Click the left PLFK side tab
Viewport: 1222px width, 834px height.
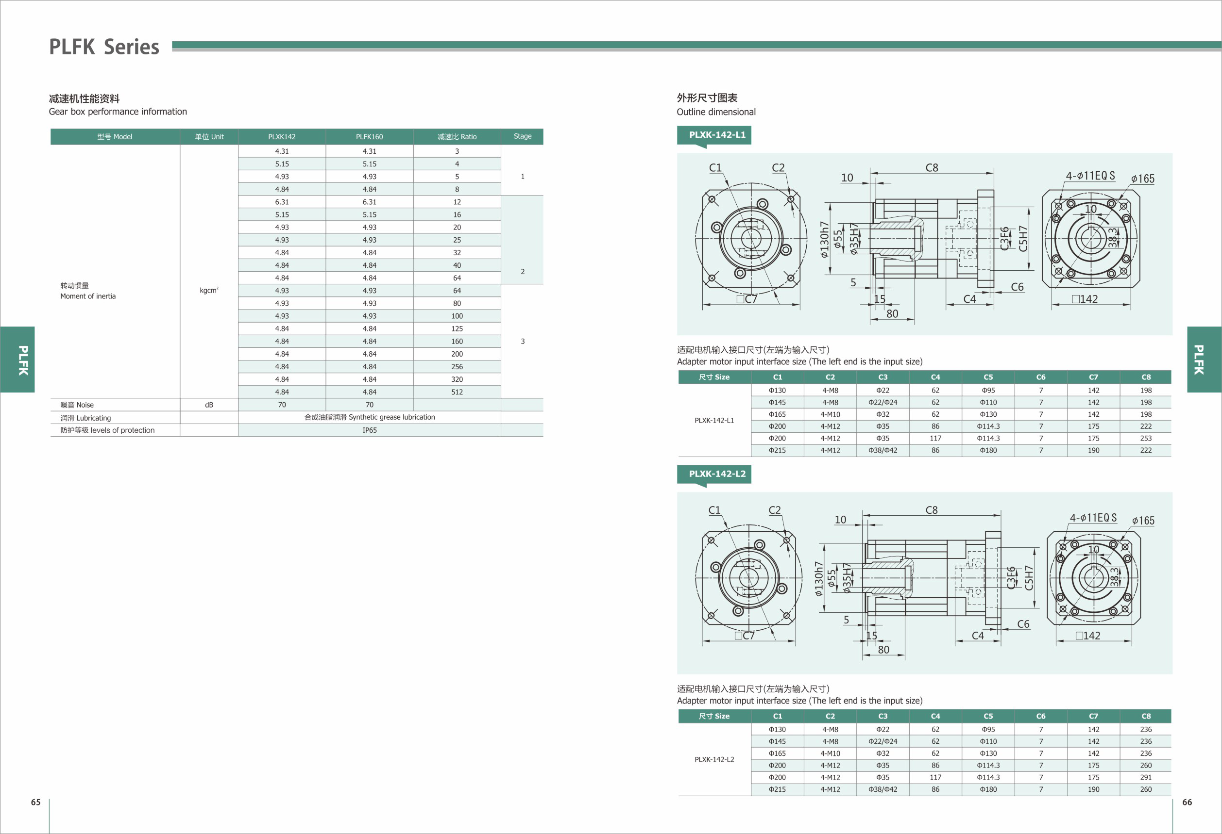tap(17, 359)
